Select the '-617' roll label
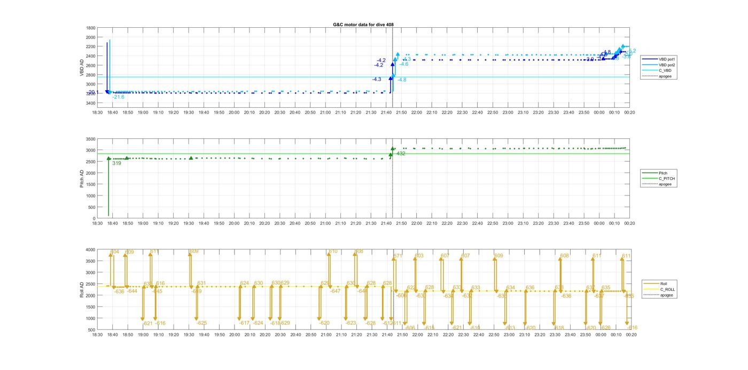The width and height of the screenshot is (748, 370). [x=244, y=323]
